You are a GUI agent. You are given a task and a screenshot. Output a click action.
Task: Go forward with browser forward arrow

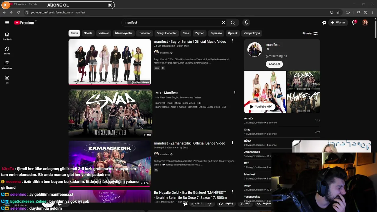[x=11, y=12]
